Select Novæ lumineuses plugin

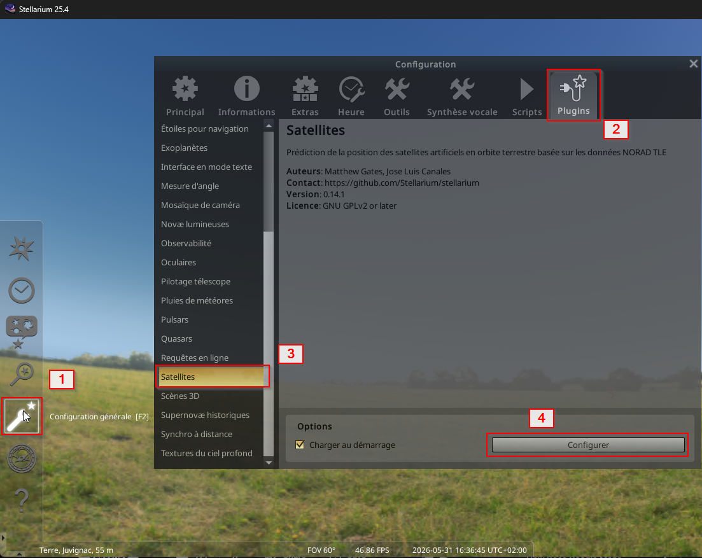(209, 224)
